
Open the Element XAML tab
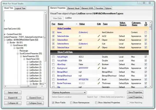[88, 8]
